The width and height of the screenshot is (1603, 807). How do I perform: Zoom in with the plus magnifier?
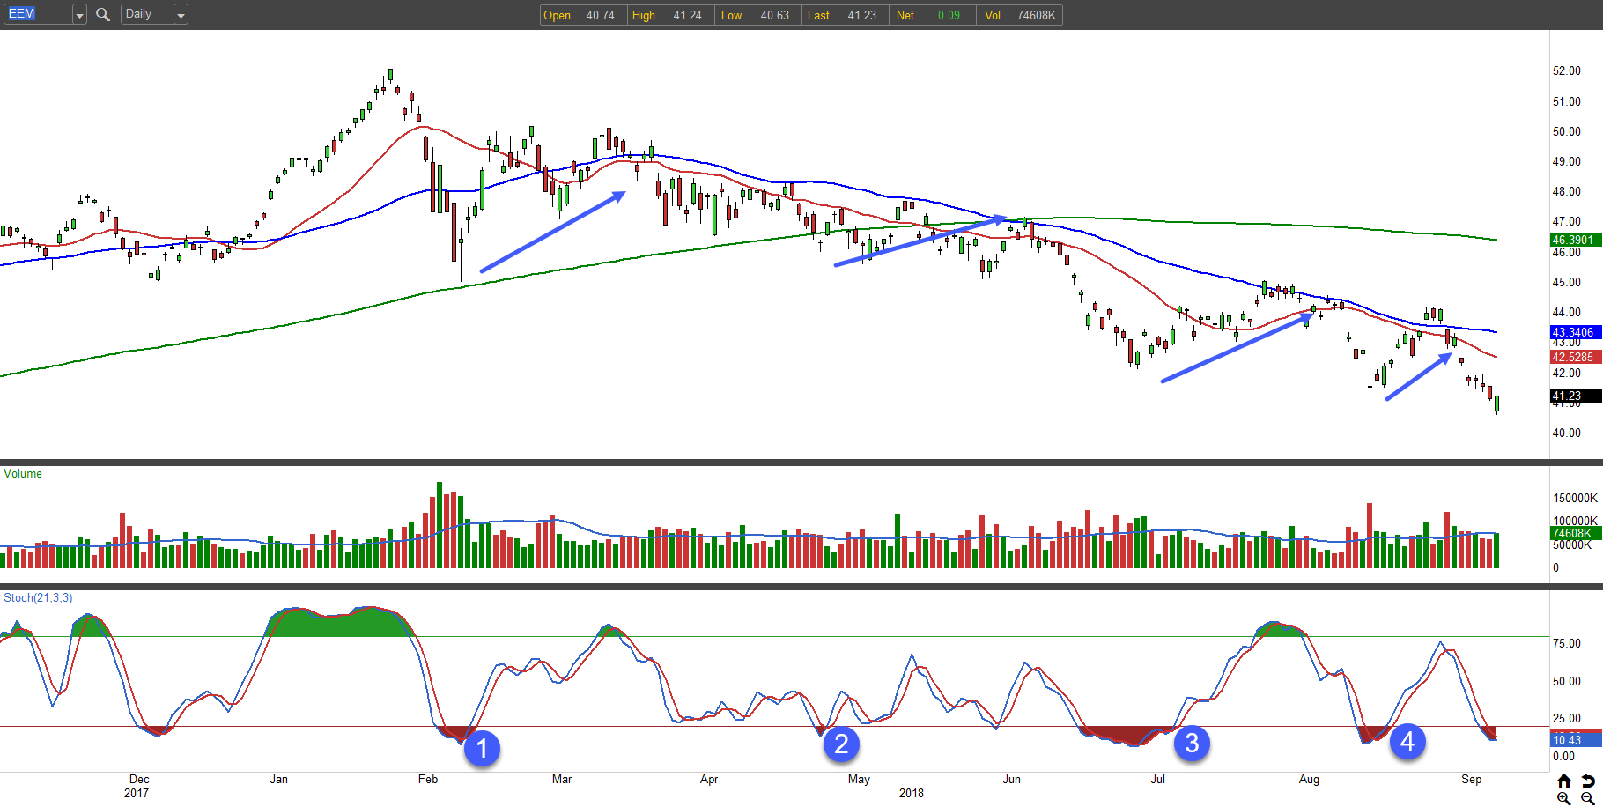point(1564,798)
